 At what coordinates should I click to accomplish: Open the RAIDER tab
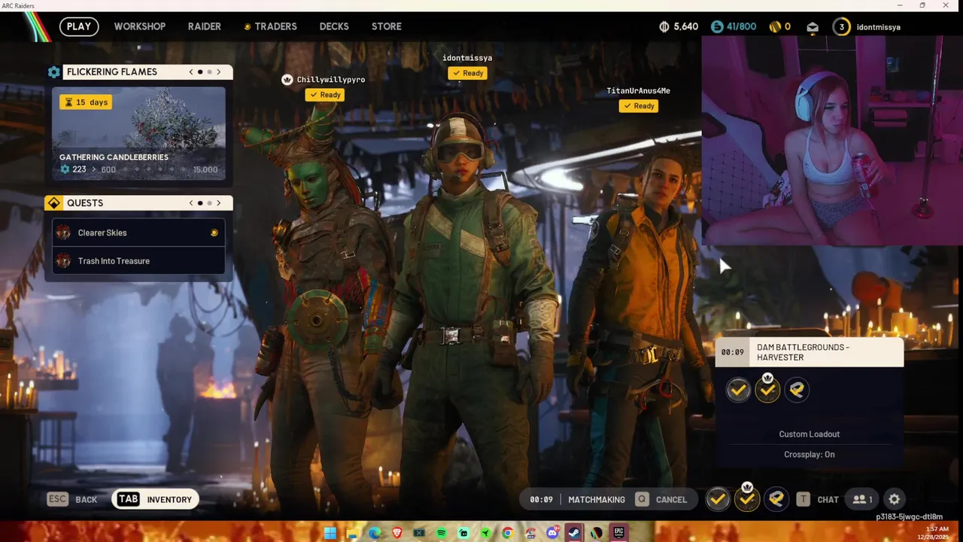(205, 26)
